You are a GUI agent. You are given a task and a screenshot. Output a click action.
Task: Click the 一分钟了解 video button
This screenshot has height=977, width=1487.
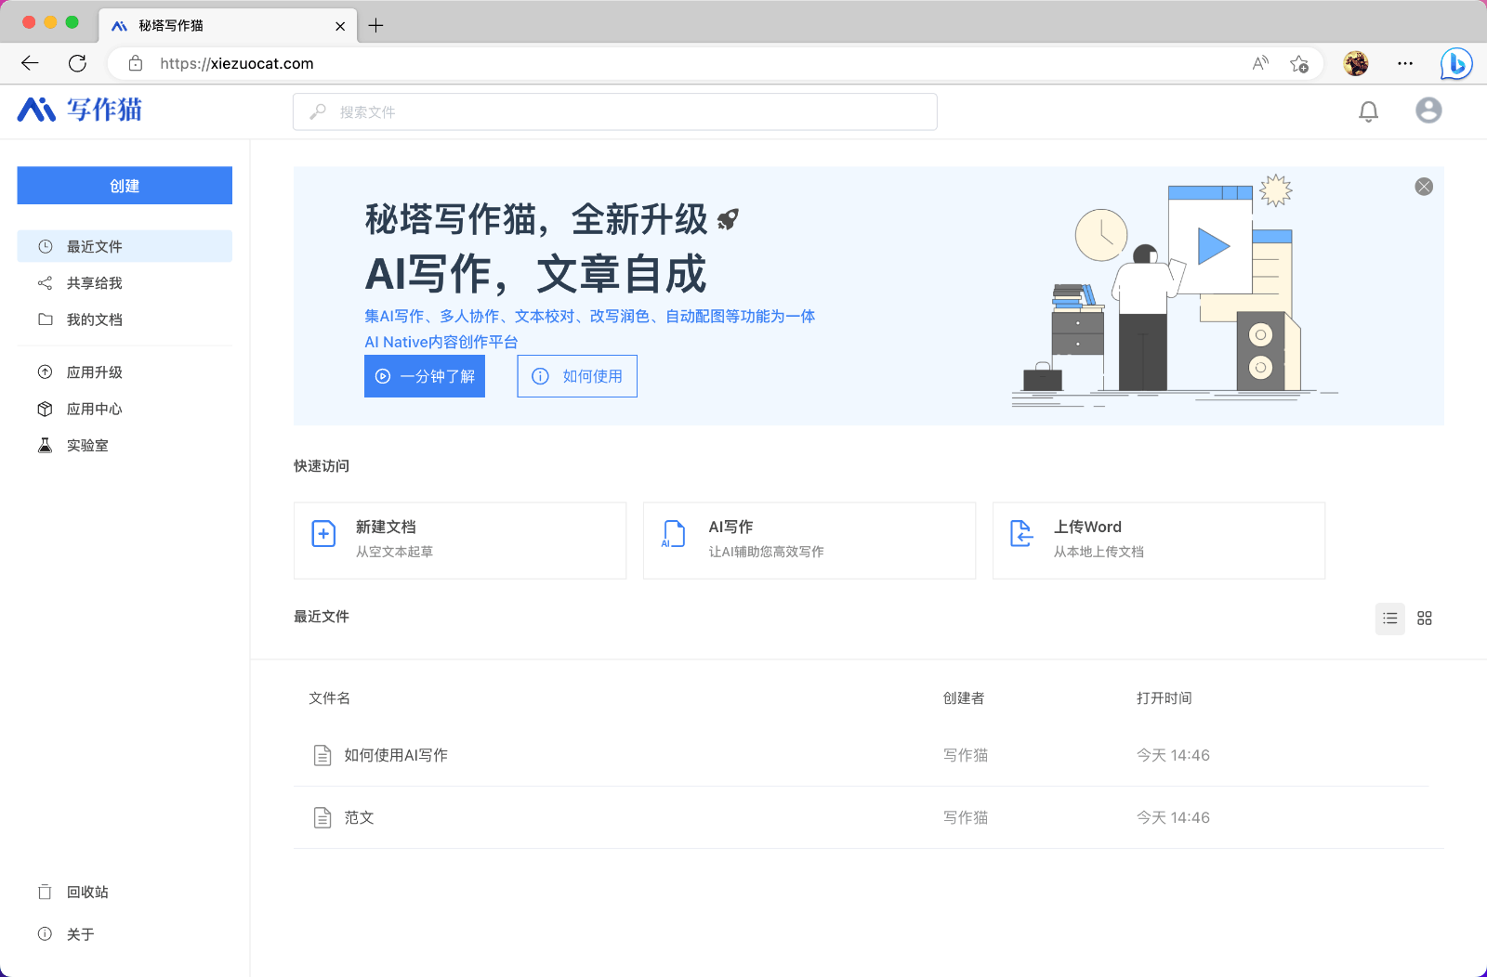tap(425, 376)
